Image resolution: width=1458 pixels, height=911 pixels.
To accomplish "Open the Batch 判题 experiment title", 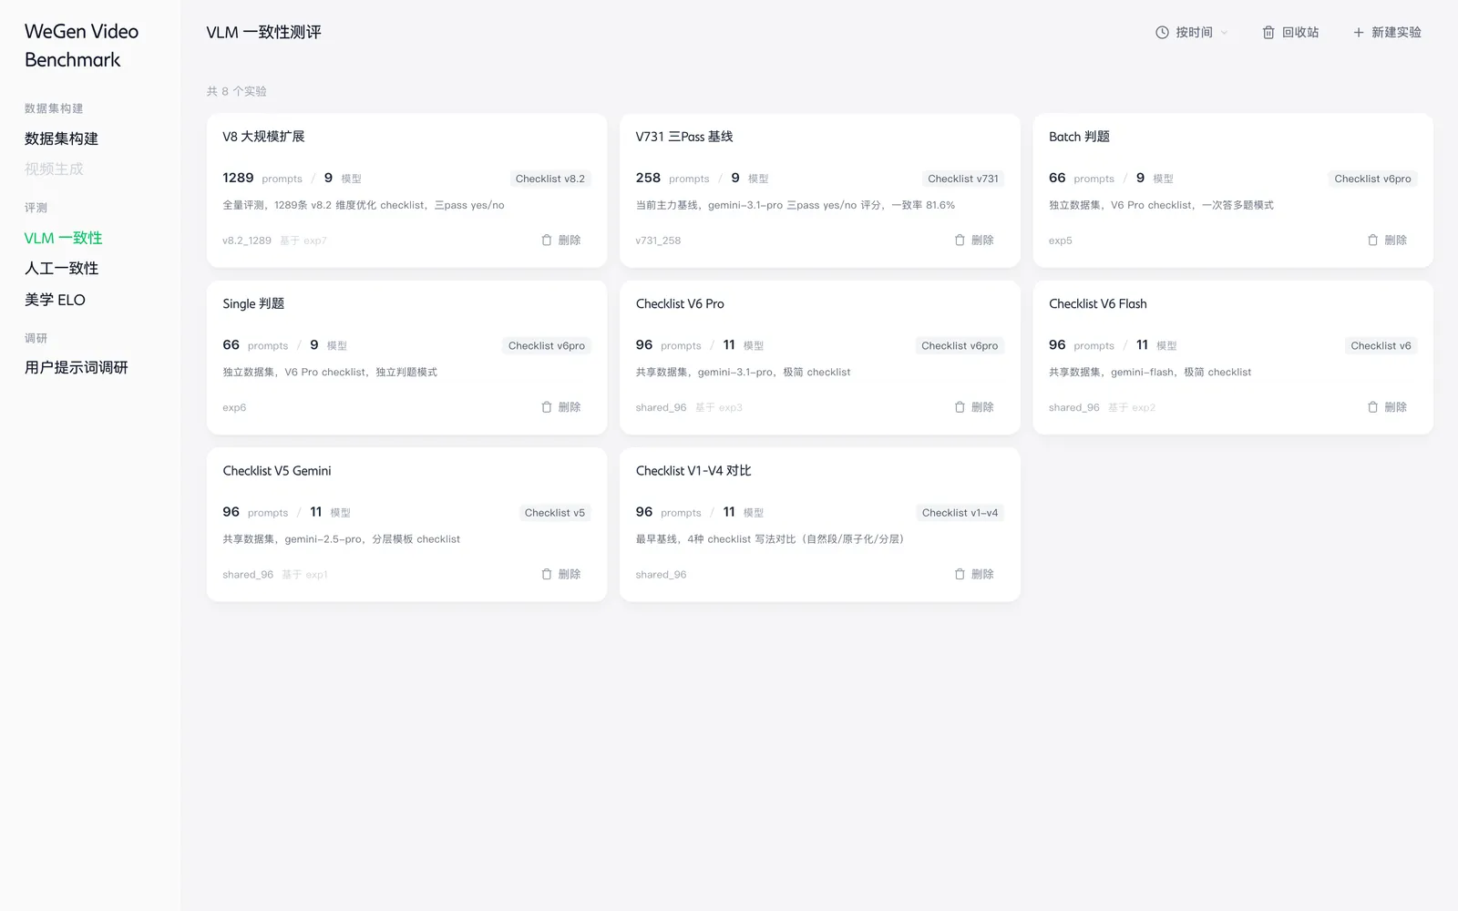I will (x=1079, y=137).
